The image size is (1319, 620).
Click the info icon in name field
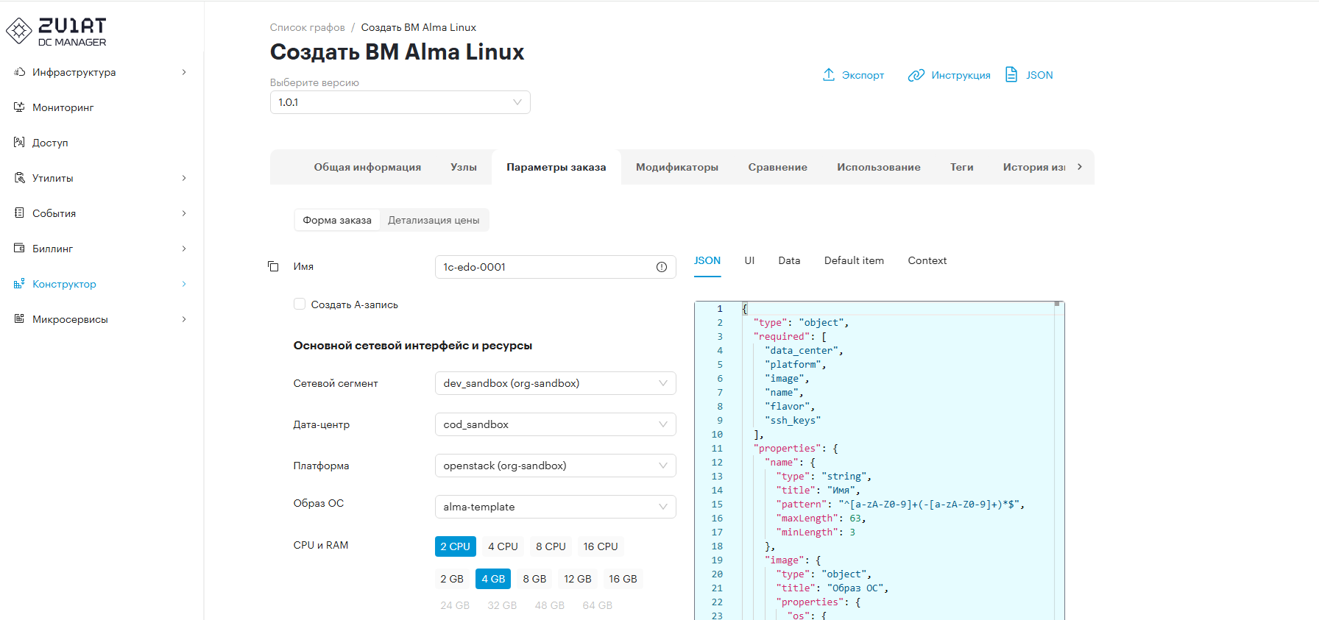(662, 267)
